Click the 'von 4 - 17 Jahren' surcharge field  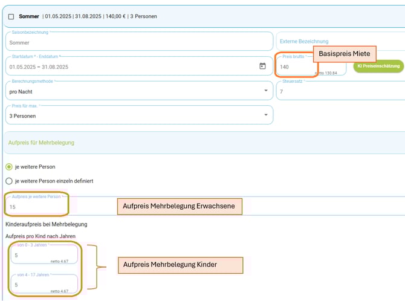42,285
